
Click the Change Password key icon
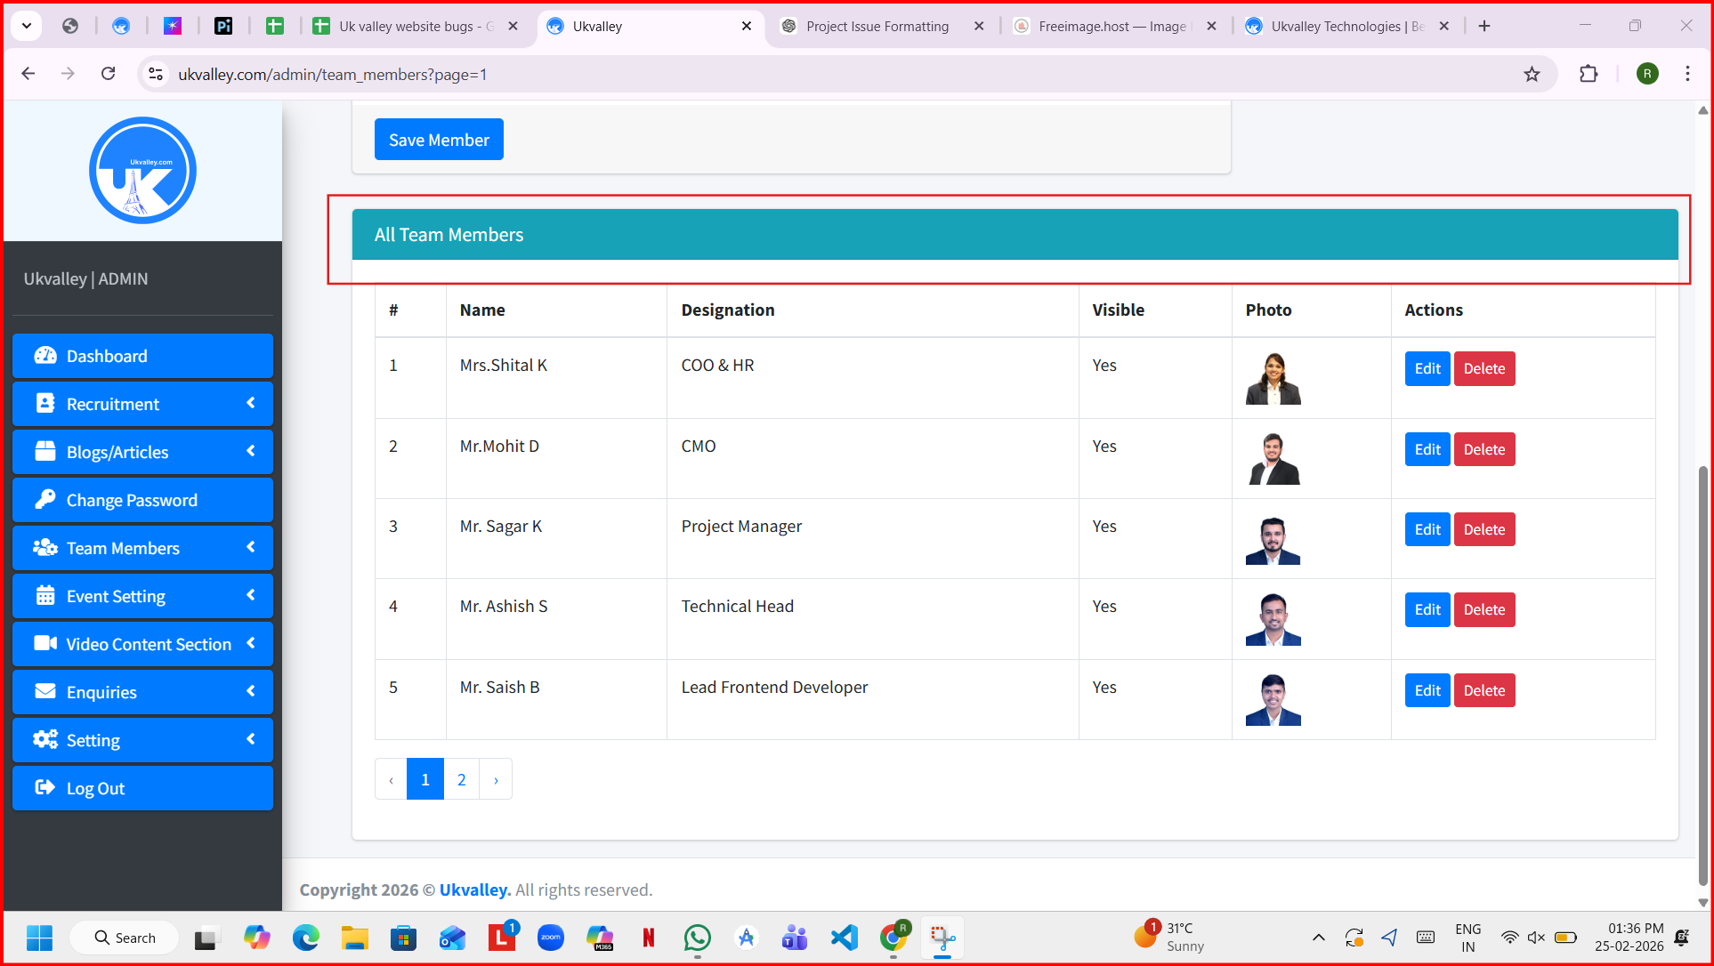tap(45, 500)
